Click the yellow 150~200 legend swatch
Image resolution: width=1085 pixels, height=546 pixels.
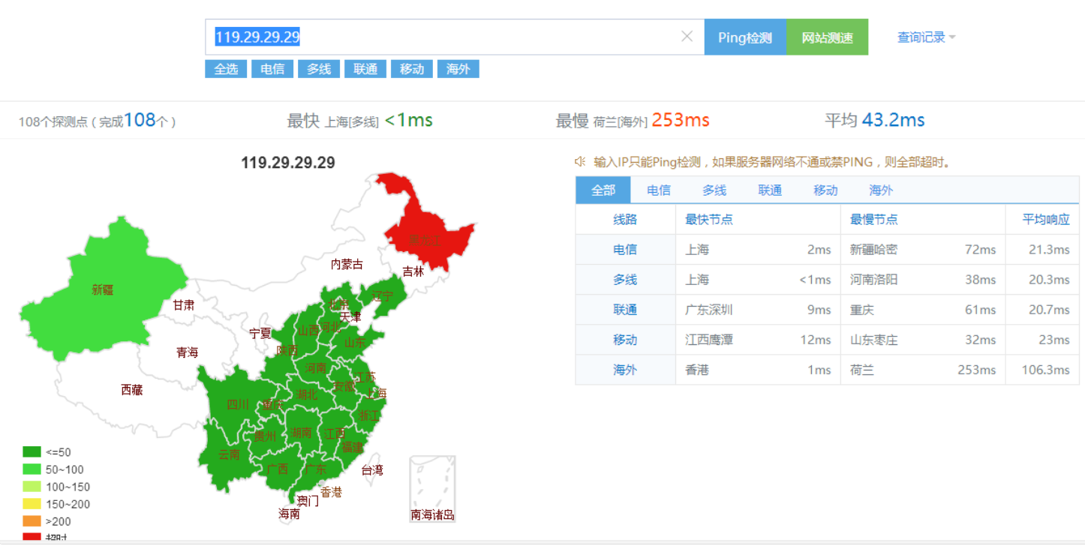coord(32,504)
